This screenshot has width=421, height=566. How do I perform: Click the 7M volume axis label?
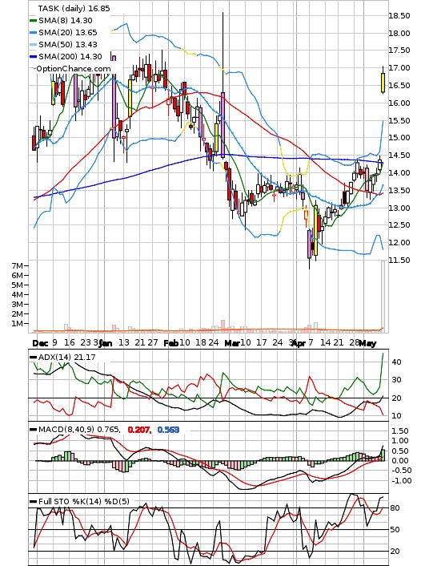[18, 266]
